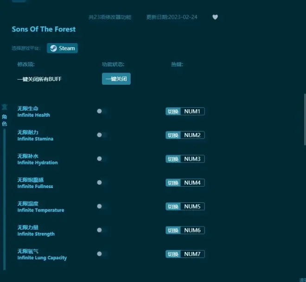
Task: Toggle Infinite Fullness switch
Action: 102,182
